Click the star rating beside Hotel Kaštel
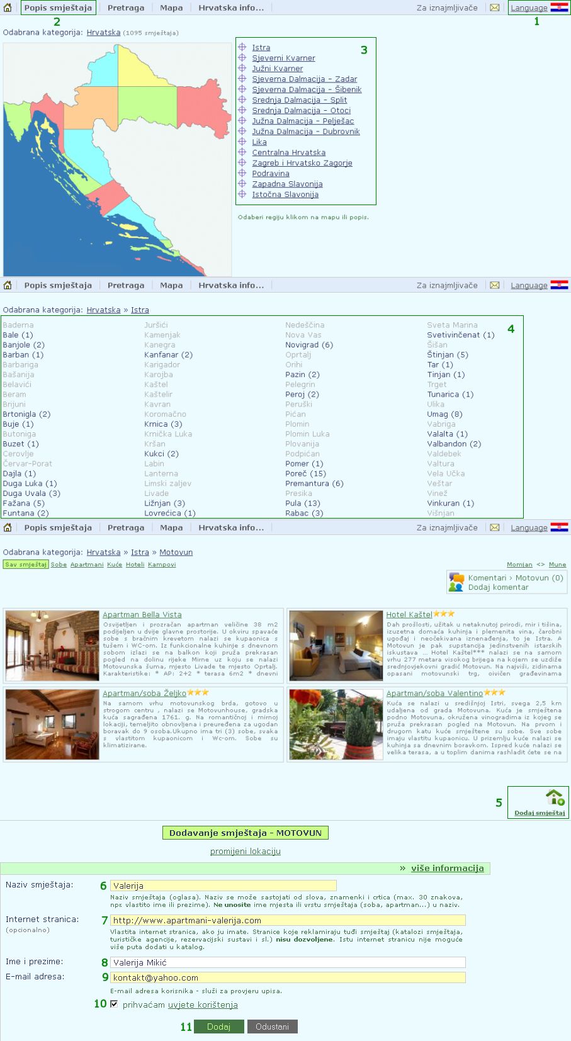This screenshot has width=571, height=1041. tap(444, 614)
